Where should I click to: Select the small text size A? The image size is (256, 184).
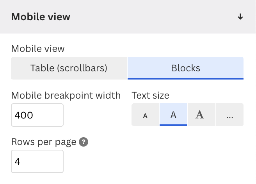145,115
